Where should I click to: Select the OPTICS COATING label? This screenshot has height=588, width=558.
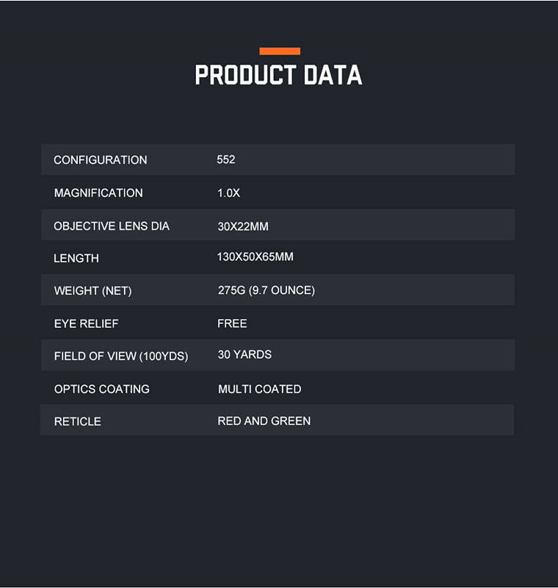pyautogui.click(x=102, y=389)
